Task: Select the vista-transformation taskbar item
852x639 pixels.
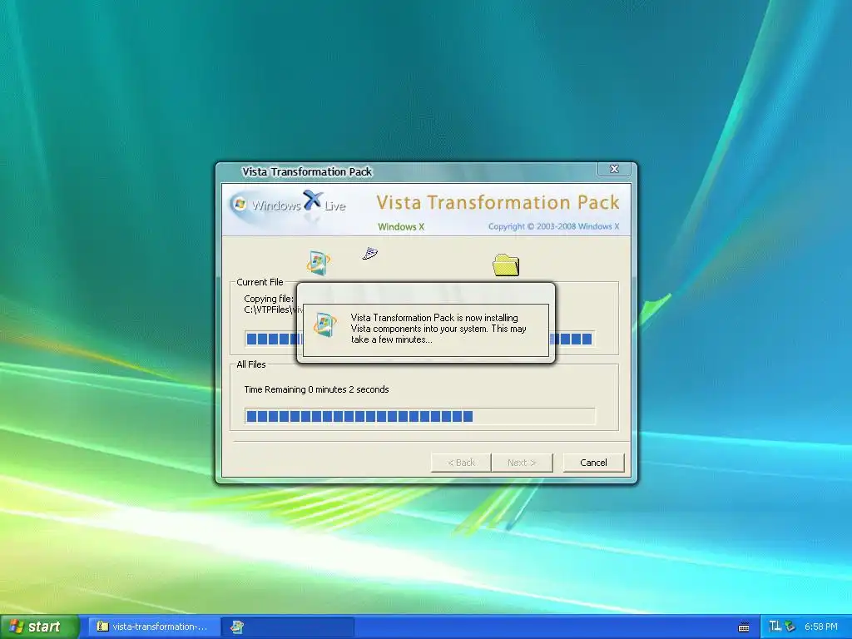Action: click(x=154, y=627)
